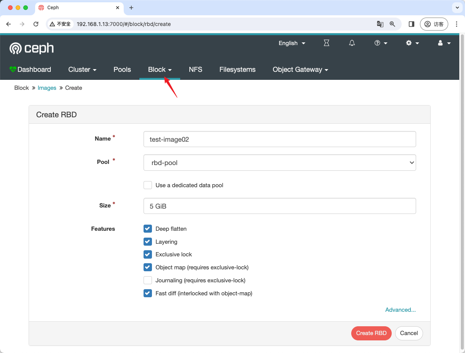Expand the Cluster menu
The width and height of the screenshot is (465, 353).
point(82,70)
